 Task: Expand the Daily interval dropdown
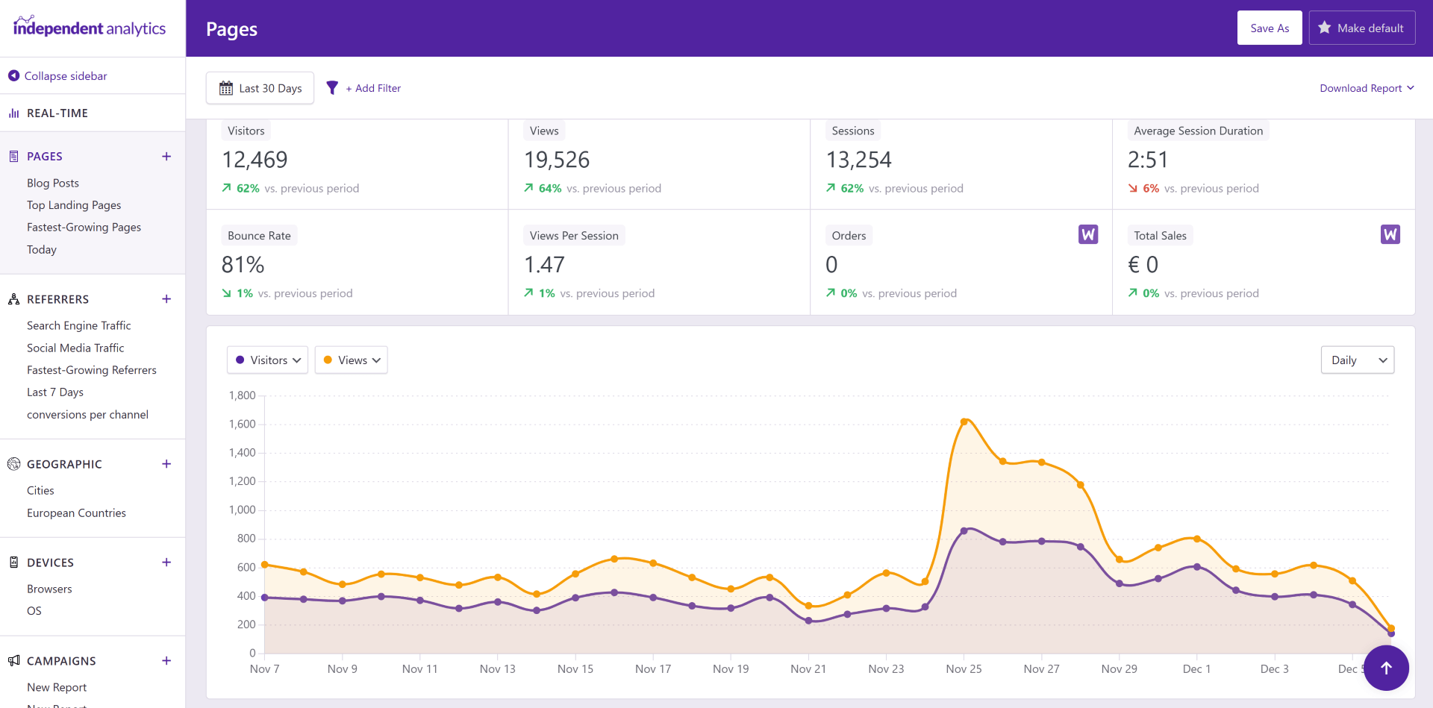pos(1357,360)
